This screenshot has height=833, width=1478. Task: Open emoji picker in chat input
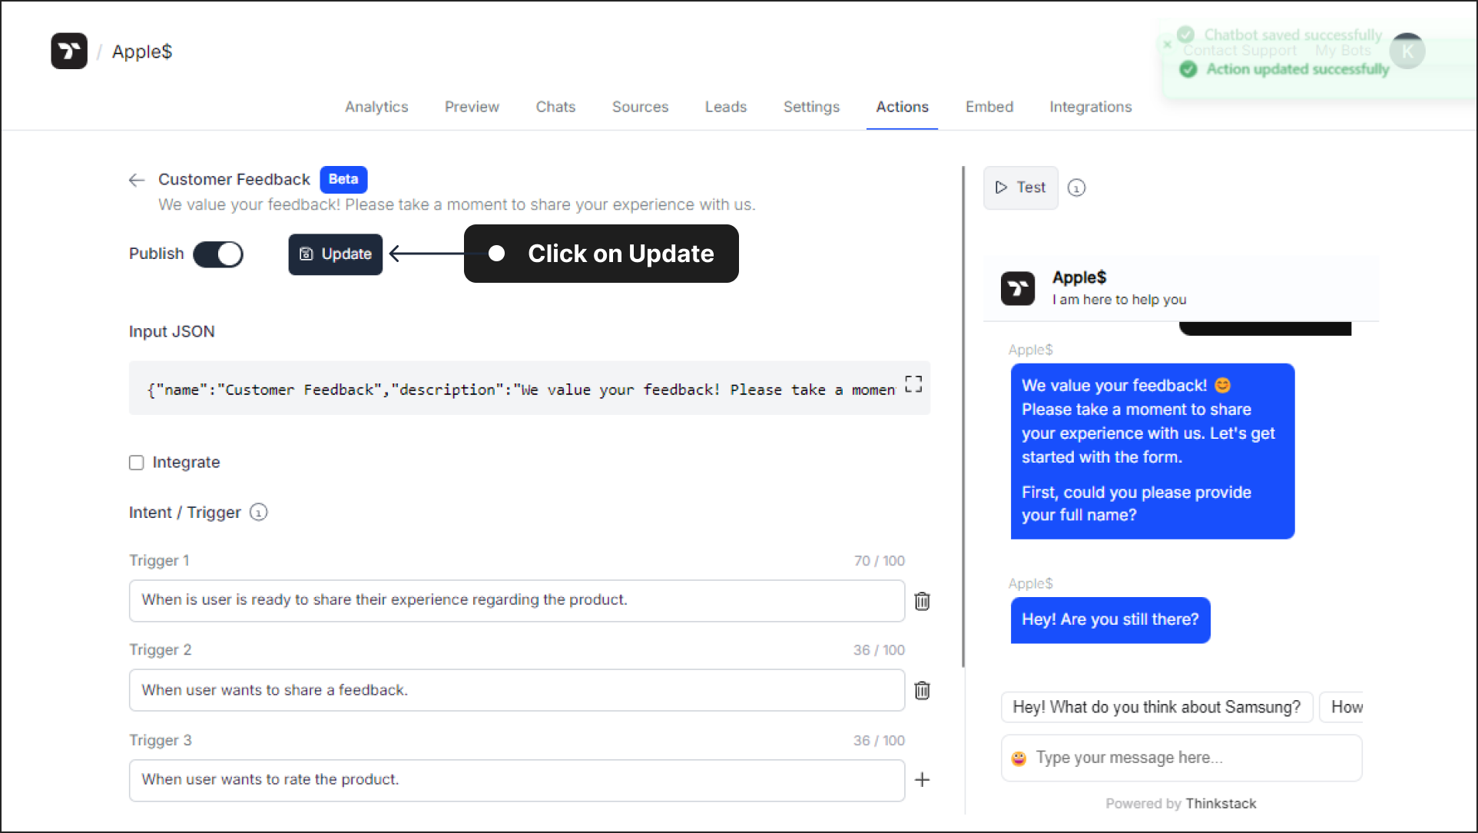click(x=1019, y=758)
